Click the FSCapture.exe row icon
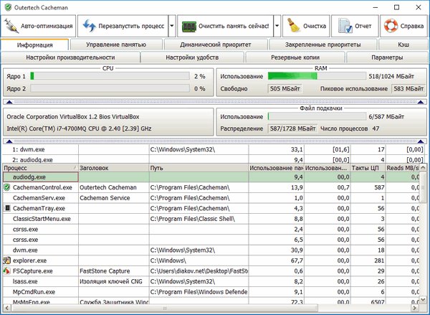The height and width of the screenshot is (315, 430). point(6,271)
